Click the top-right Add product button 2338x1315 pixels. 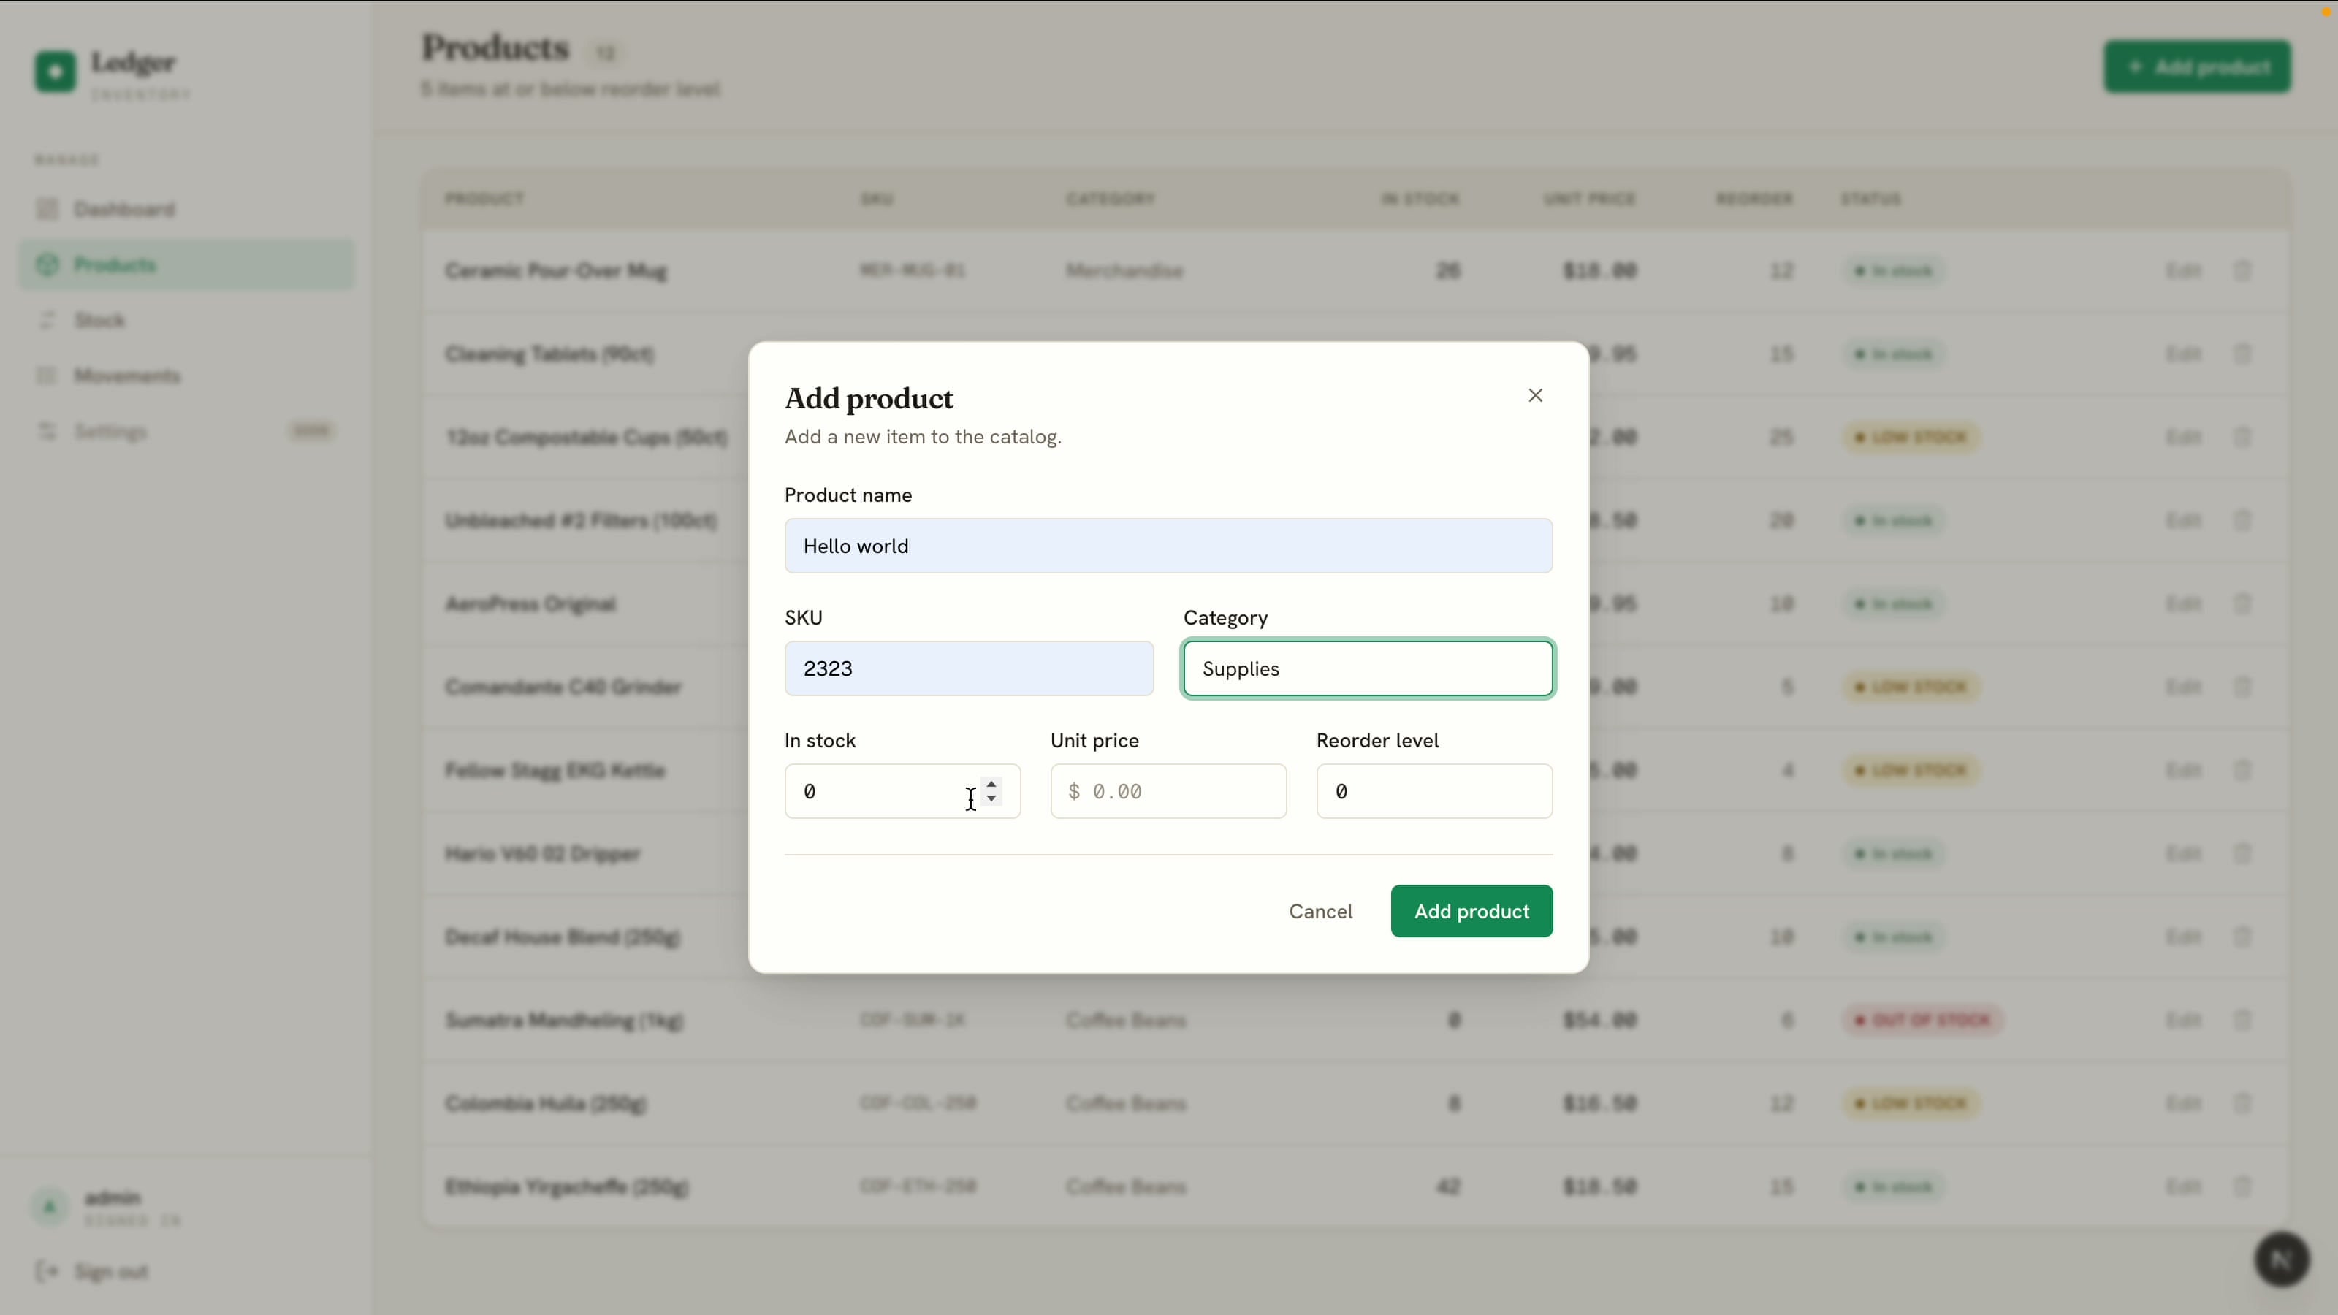(2197, 67)
